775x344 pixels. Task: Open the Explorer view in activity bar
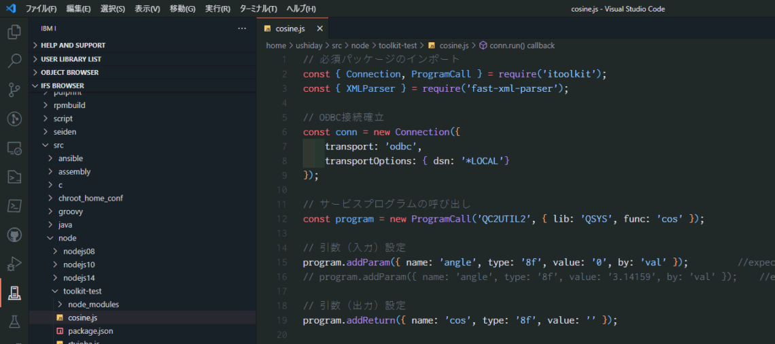click(14, 32)
